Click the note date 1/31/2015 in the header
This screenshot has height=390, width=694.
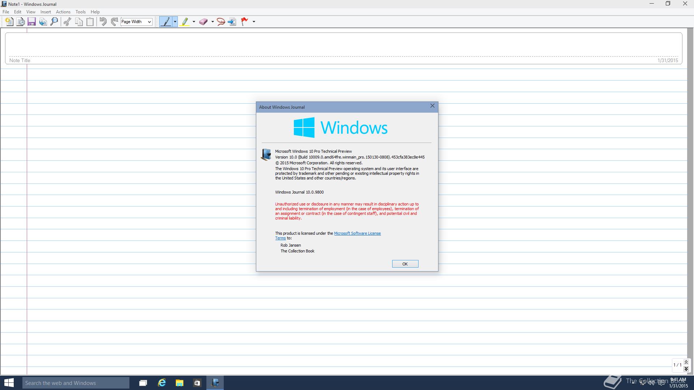[668, 60]
